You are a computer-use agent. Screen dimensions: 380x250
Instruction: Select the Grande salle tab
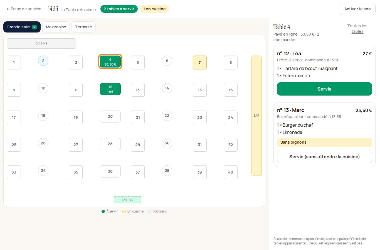tap(22, 27)
